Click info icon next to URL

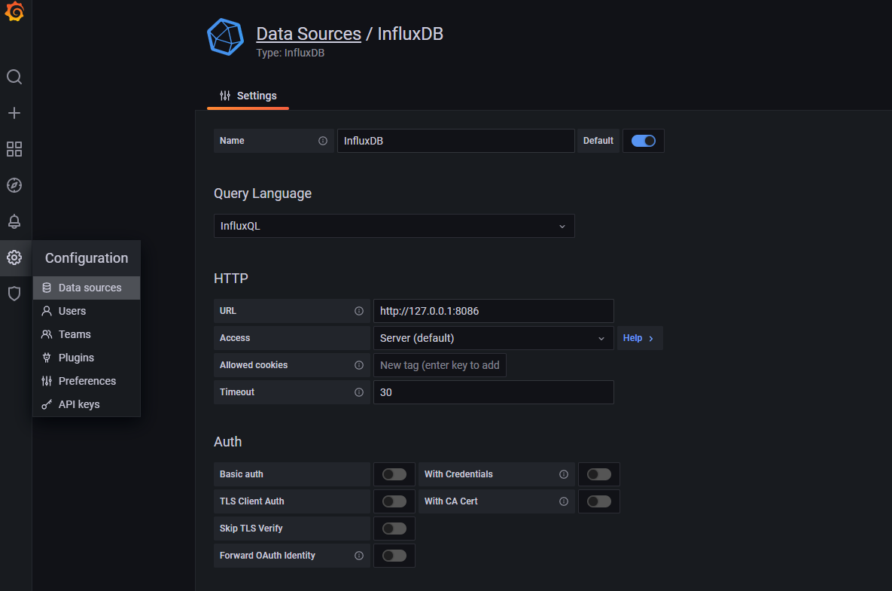(x=359, y=311)
